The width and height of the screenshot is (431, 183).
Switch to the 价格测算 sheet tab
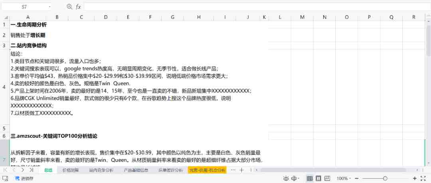pos(71,170)
